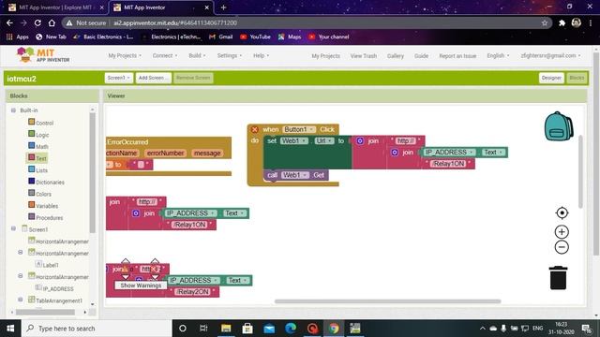Screen dimensions: 600x337
Task: Open the Gmail bookmark
Action: tap(221, 37)
